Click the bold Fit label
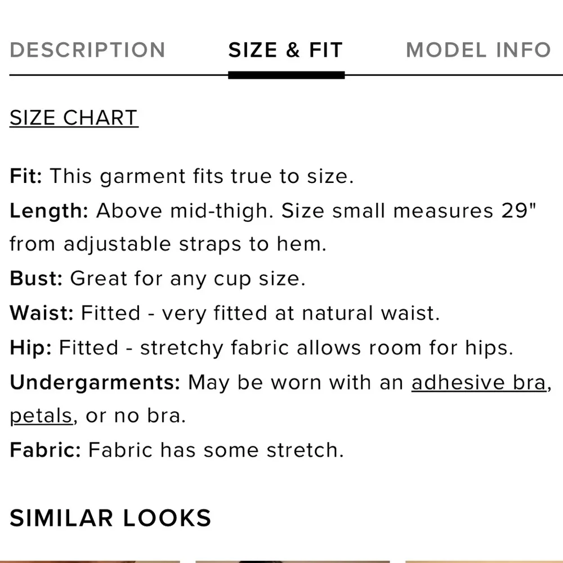The image size is (563, 563). click(x=26, y=177)
